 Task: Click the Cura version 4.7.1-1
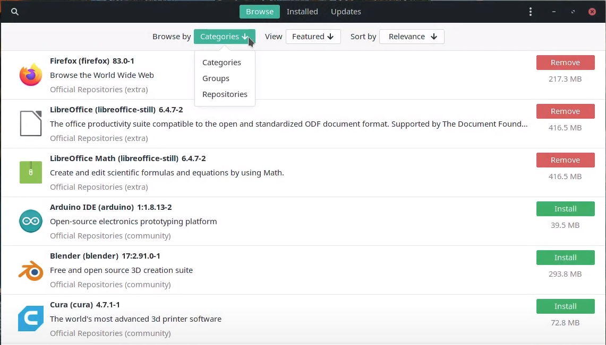tap(108, 305)
